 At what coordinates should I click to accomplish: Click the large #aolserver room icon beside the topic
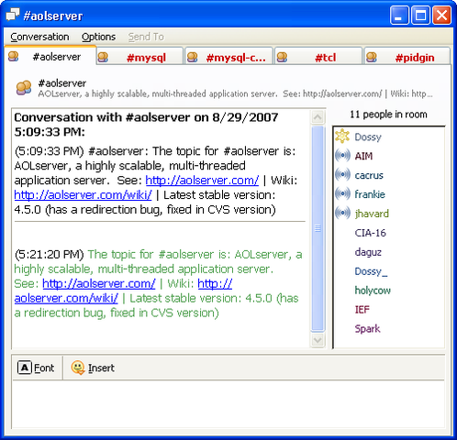24,88
